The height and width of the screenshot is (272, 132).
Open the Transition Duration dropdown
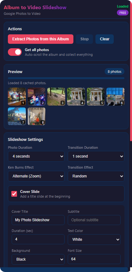click(96, 156)
